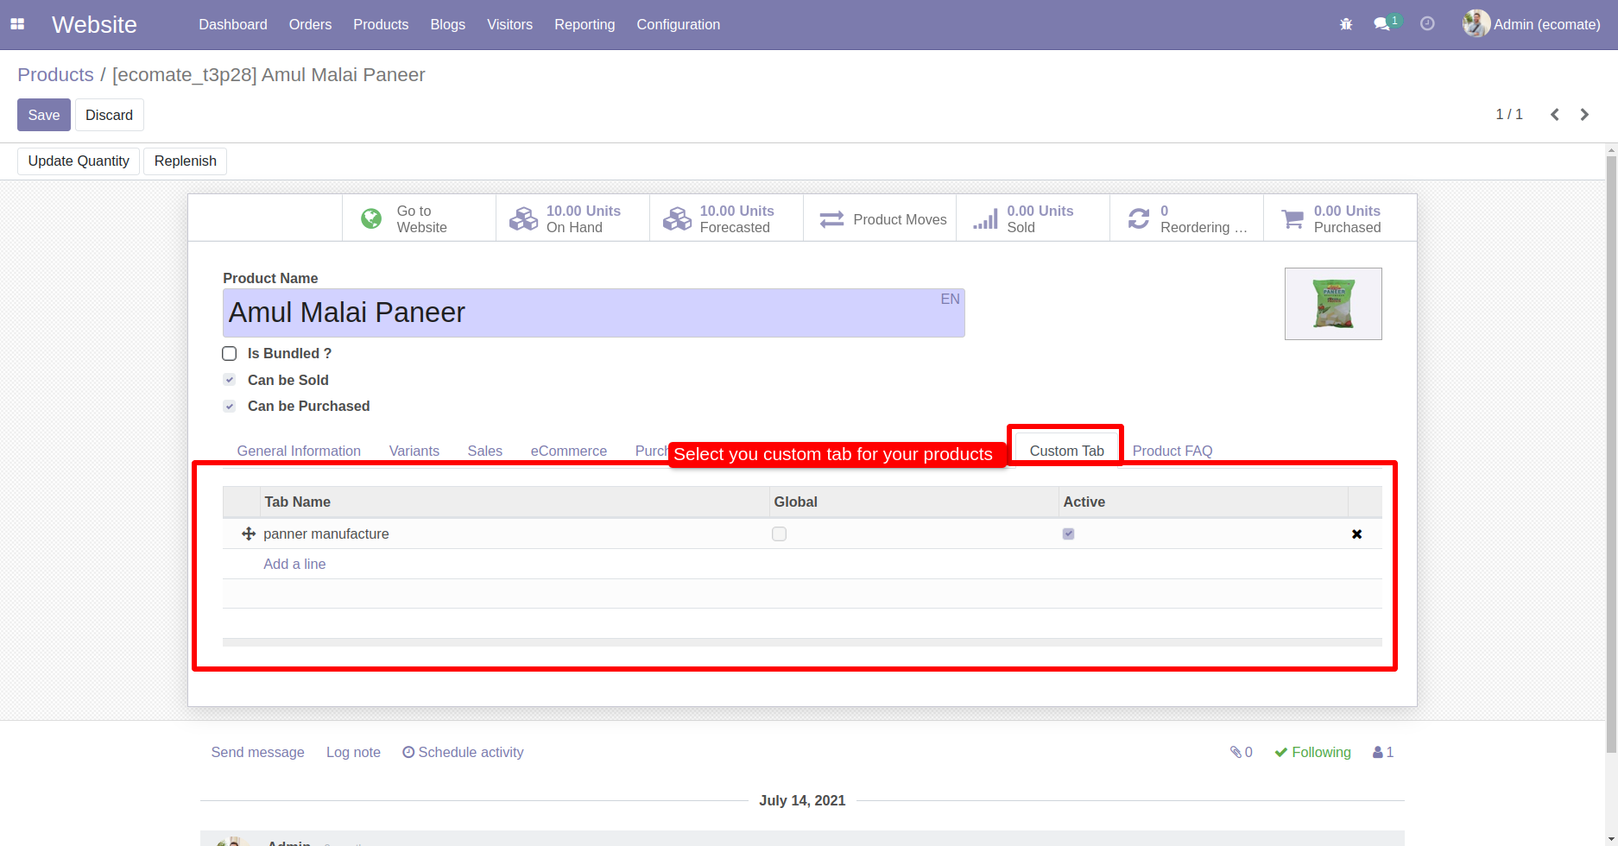Click the Following button
This screenshot has height=846, width=1618.
pyautogui.click(x=1312, y=753)
